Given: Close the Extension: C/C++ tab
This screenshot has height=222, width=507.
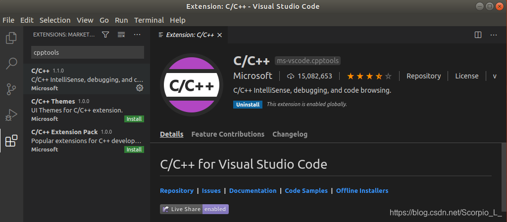Looking at the screenshot, I should [x=219, y=35].
